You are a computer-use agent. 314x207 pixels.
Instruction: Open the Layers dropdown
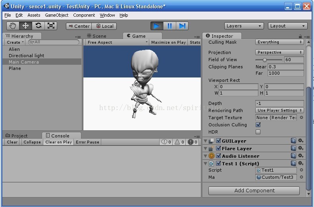coord(244,26)
